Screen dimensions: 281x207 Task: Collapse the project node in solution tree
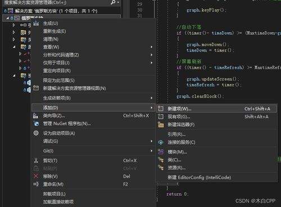pos(7,18)
